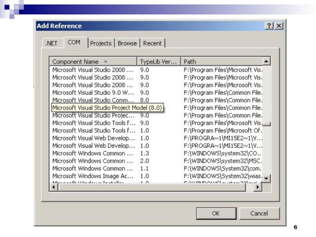Show the Recent tab
This screenshot has width=316, height=237.
(152, 43)
